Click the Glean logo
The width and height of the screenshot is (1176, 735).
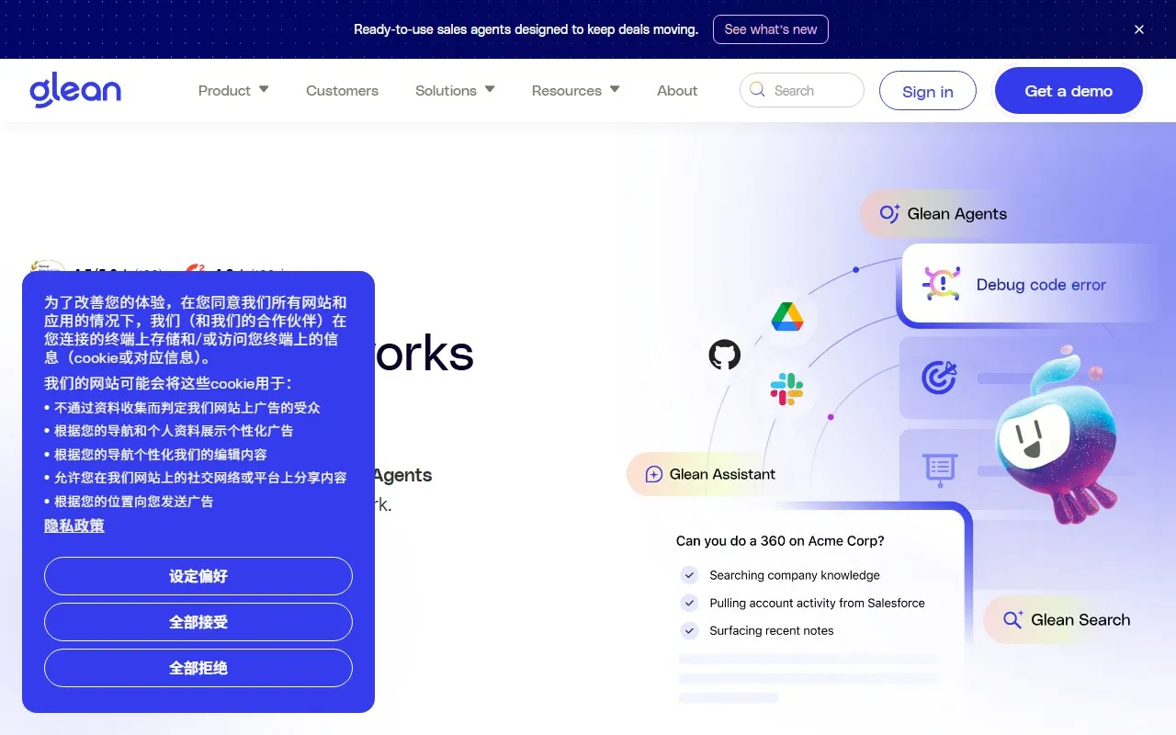click(x=75, y=91)
